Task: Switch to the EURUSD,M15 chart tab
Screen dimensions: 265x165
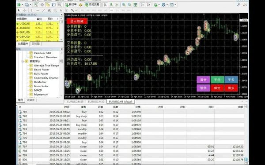Action: (x=75, y=102)
